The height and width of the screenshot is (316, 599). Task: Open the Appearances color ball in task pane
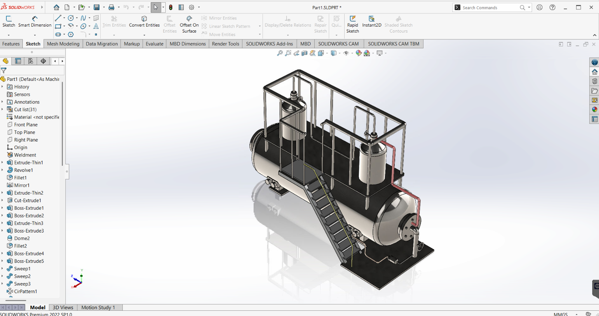pyautogui.click(x=595, y=110)
